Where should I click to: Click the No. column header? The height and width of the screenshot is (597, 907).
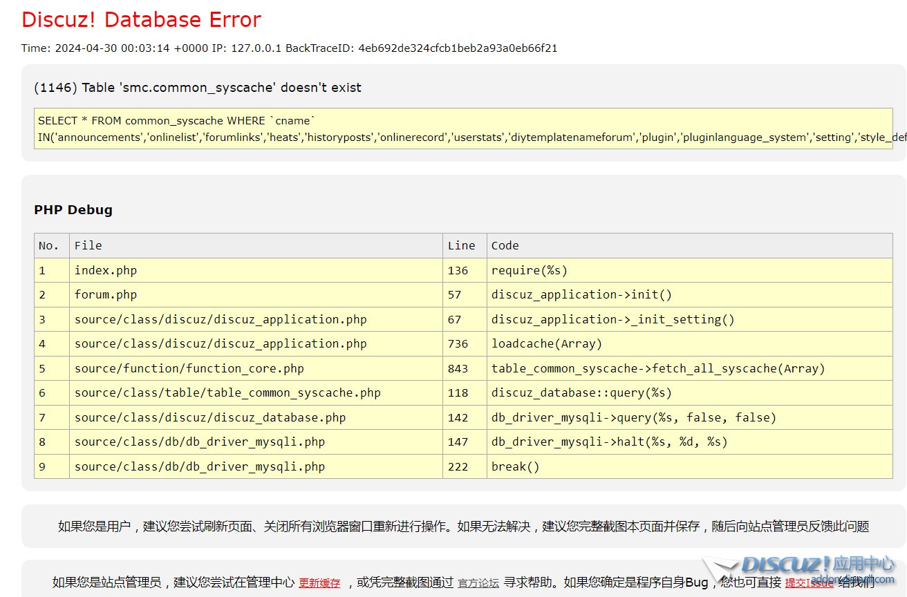coord(49,245)
